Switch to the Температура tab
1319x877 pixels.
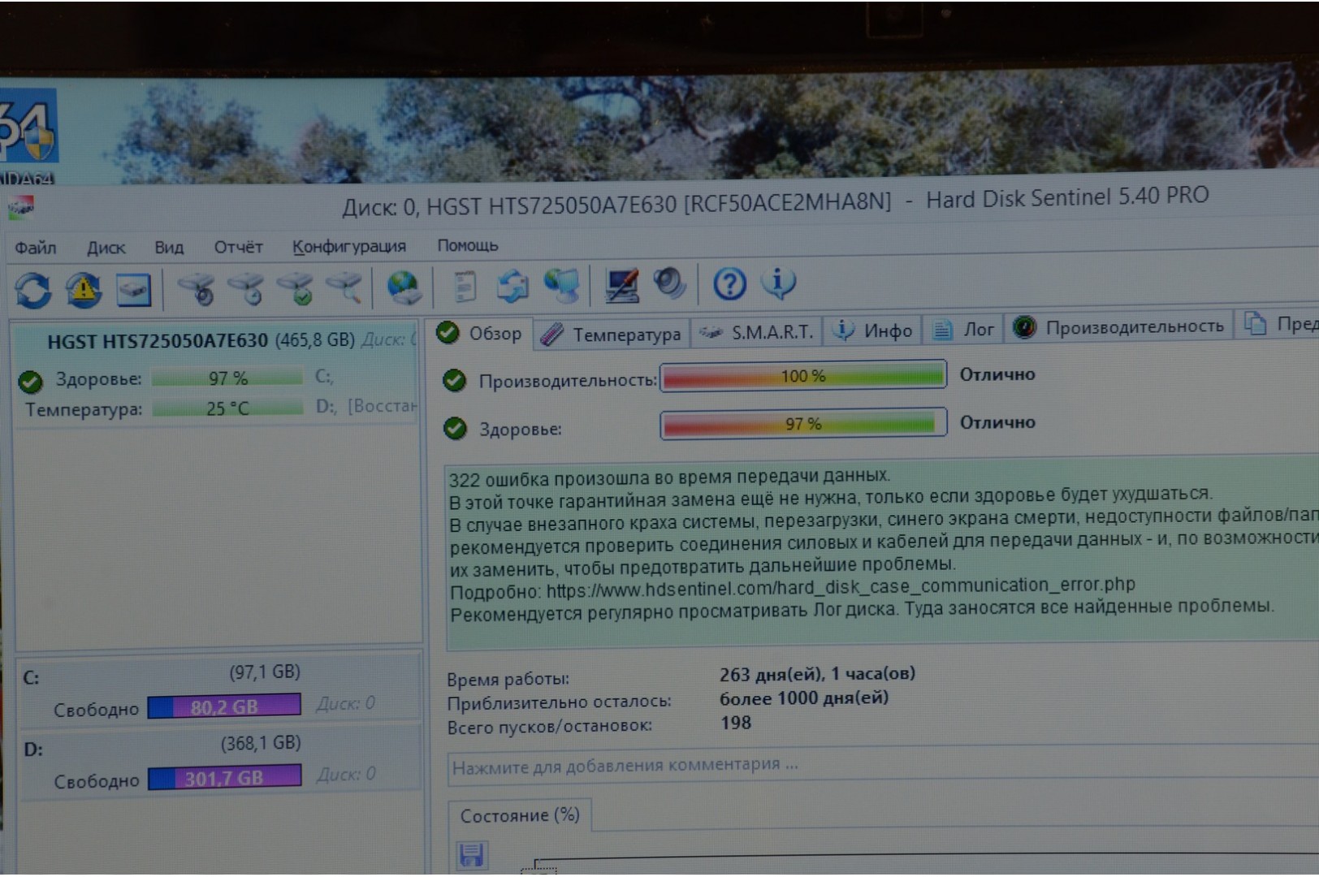tap(612, 334)
